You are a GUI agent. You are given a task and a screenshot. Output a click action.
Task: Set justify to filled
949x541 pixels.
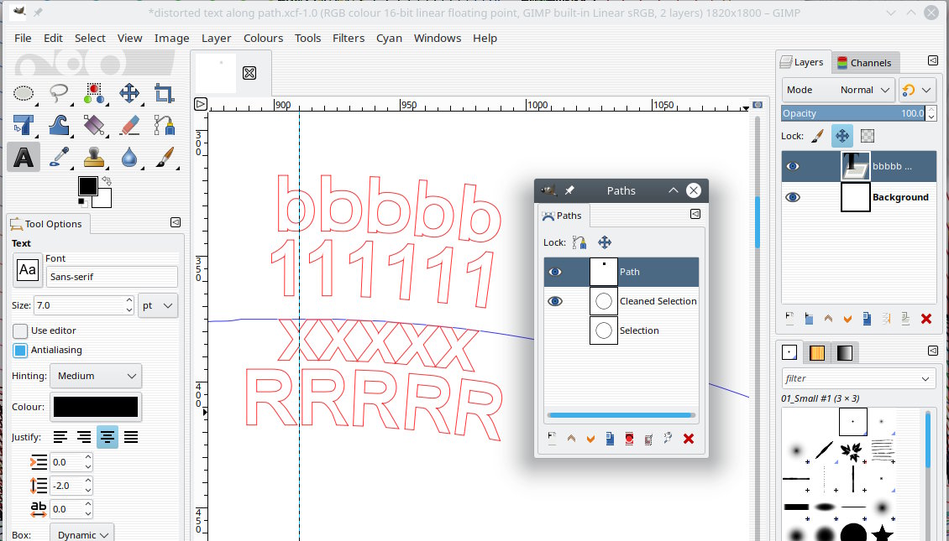[x=131, y=437]
